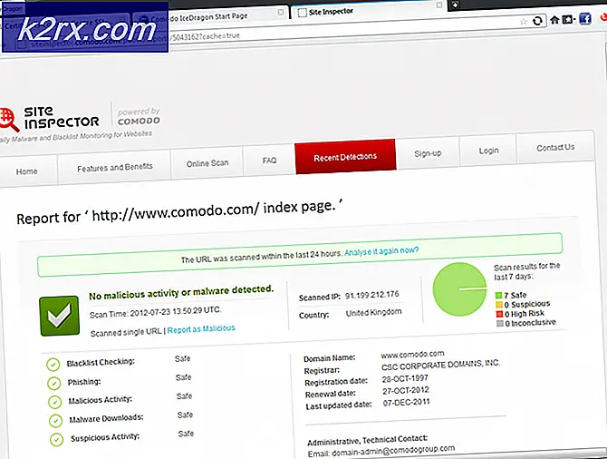Click the Phishing check icon
Viewport: 607px width, 459px height.
coord(53,383)
